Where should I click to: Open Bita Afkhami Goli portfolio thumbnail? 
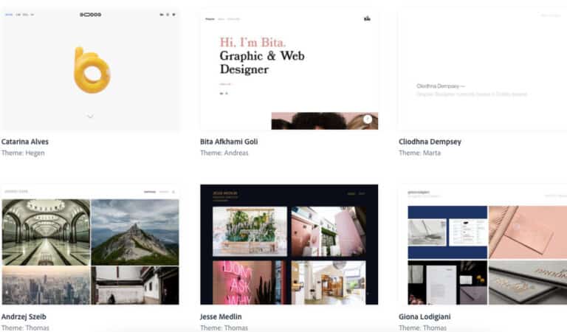click(x=289, y=69)
